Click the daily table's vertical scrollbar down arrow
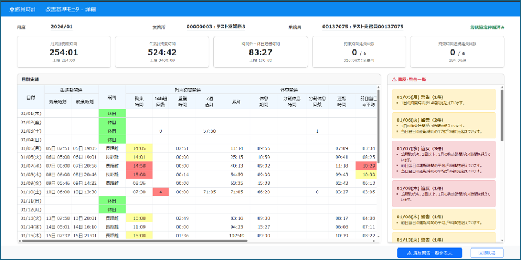Viewport: 521px width, 260px height. 378,236
